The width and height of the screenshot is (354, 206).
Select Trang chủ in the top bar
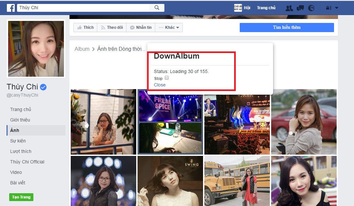click(266, 8)
